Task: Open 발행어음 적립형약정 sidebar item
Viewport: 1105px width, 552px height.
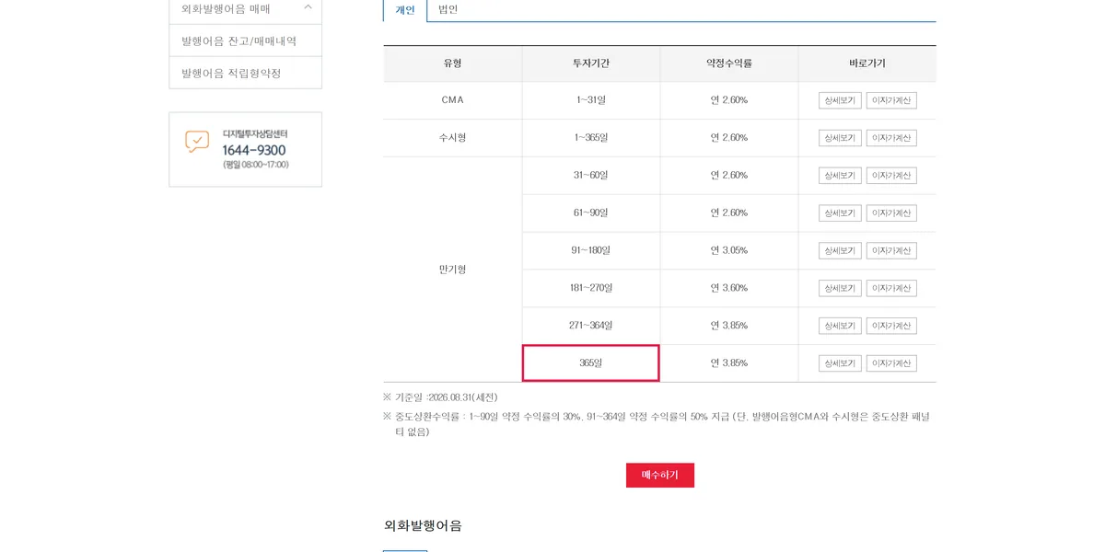Action: pos(245,73)
